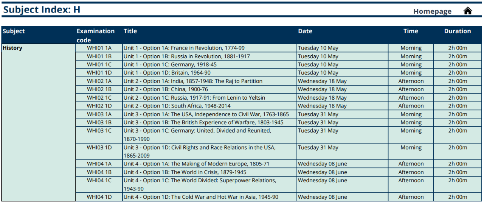The height and width of the screenshot is (203, 484).
Task: Select examination code WHI04 1C
Action: click(x=99, y=181)
